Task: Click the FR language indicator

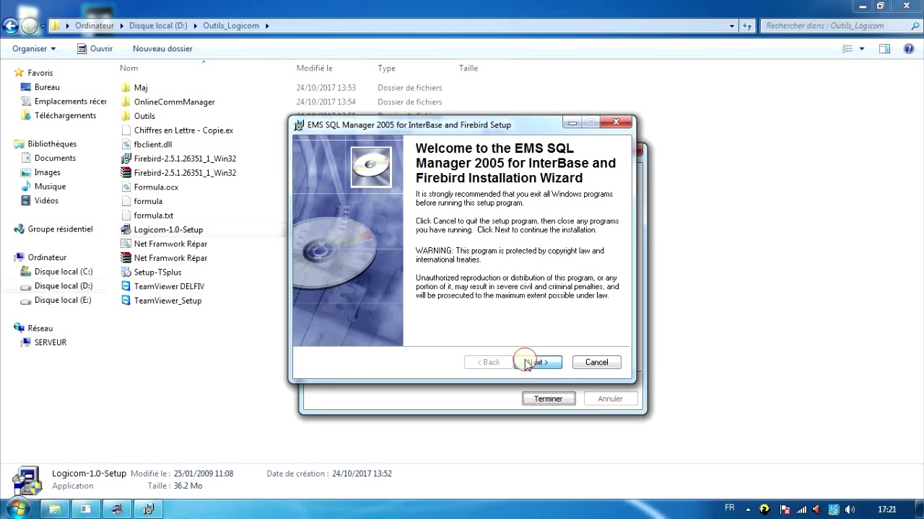Action: 730,508
